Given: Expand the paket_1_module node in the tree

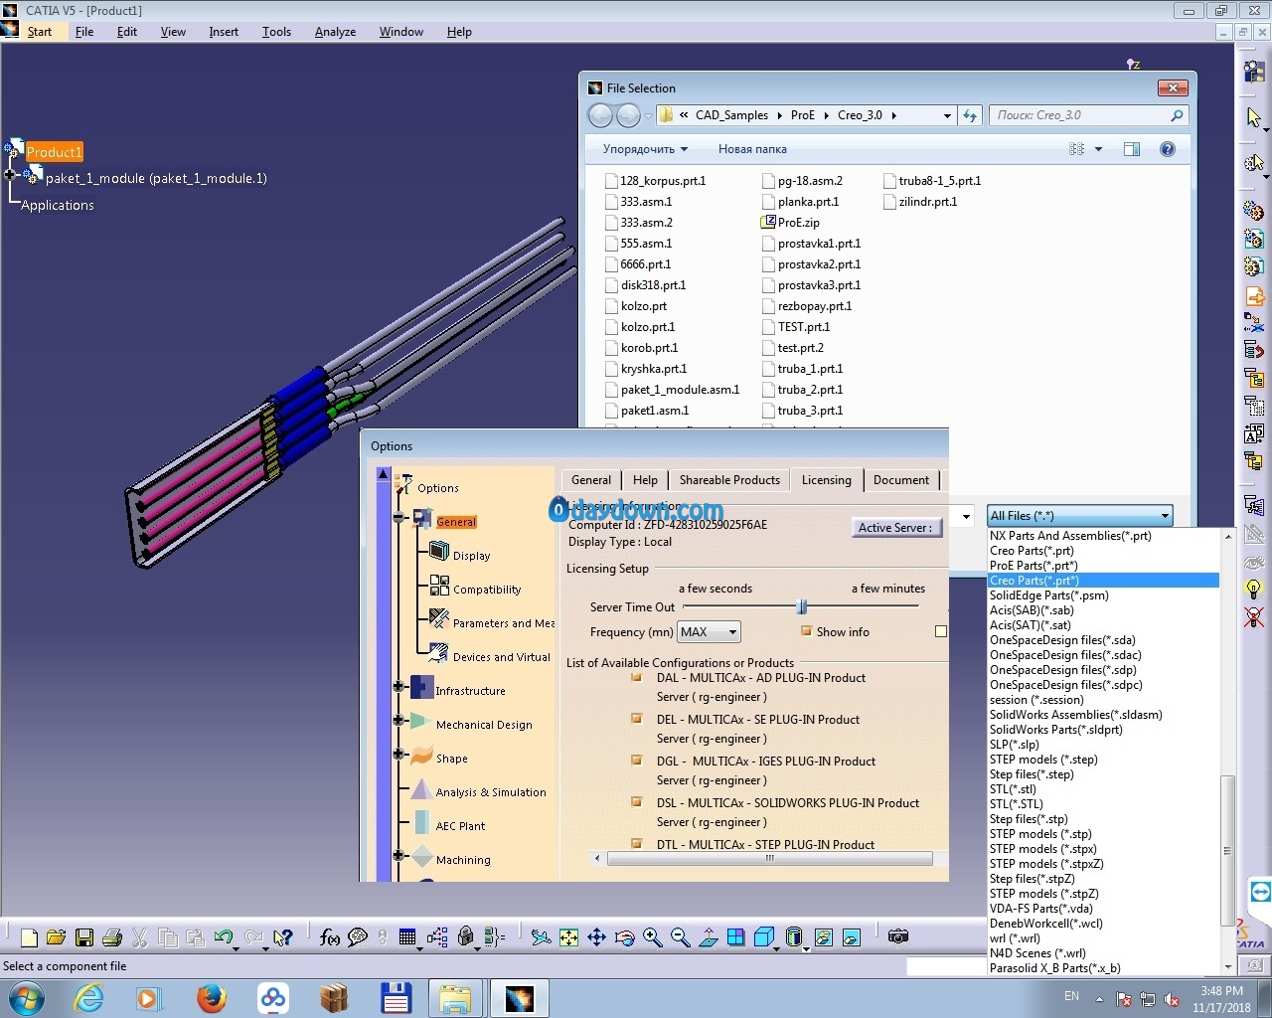Looking at the screenshot, I should pos(10,175).
